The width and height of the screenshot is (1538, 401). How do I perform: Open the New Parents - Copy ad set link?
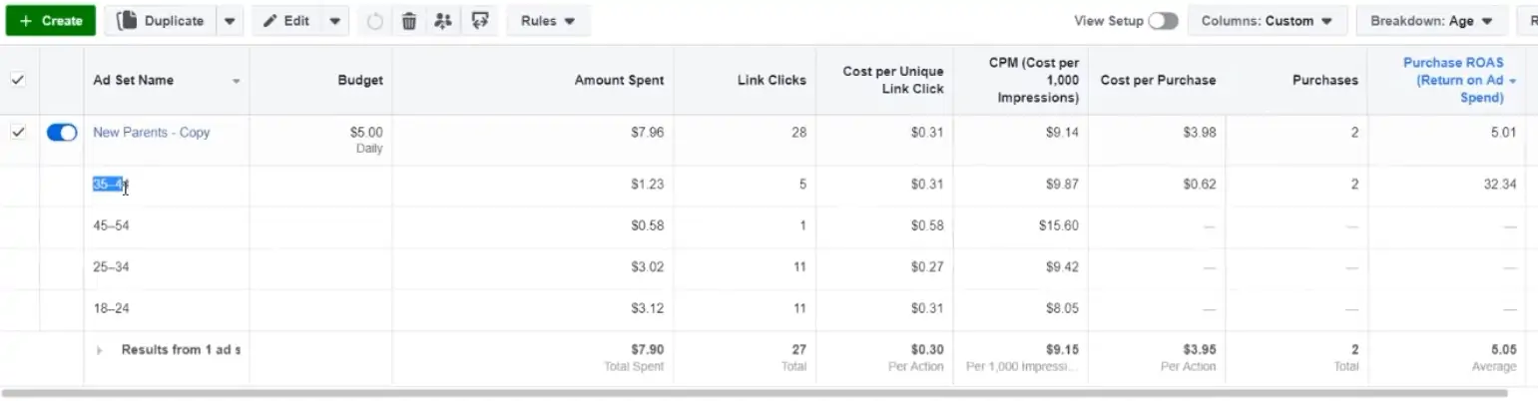click(x=152, y=133)
